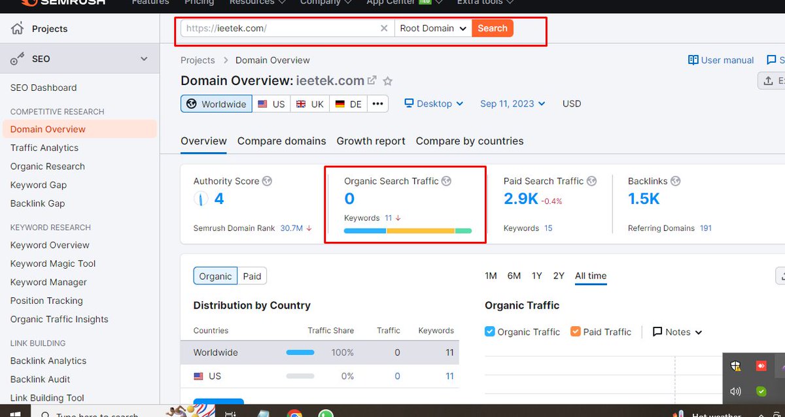The width and height of the screenshot is (785, 417).
Task: Click the SEO key icon in sidebar
Action: (x=17, y=59)
